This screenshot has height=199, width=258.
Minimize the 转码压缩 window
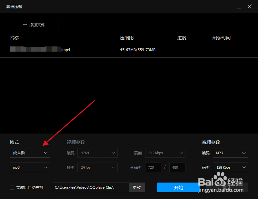(x=239, y=6)
